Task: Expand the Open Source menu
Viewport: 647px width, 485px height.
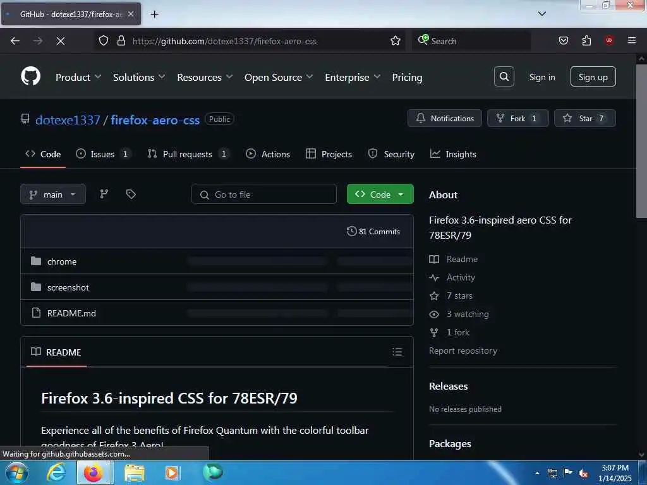Action: coord(279,77)
